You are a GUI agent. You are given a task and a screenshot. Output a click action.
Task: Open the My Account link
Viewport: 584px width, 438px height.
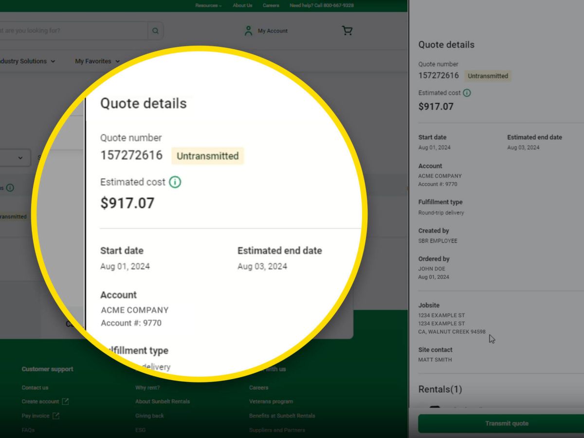tap(273, 31)
